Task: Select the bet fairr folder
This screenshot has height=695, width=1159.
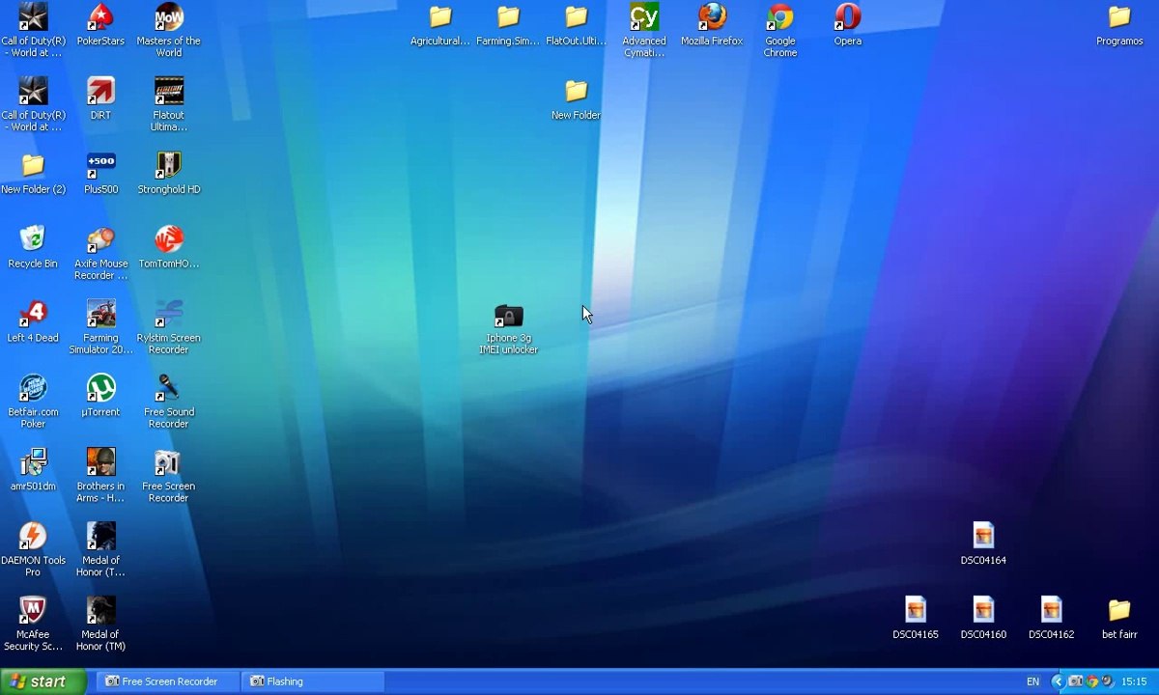Action: (1119, 611)
